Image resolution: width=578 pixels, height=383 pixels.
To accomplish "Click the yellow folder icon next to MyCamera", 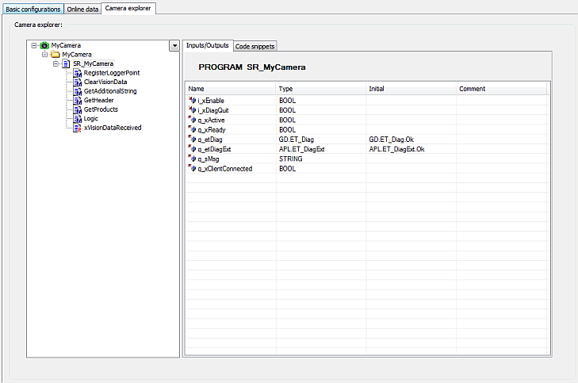I will 56,55.
